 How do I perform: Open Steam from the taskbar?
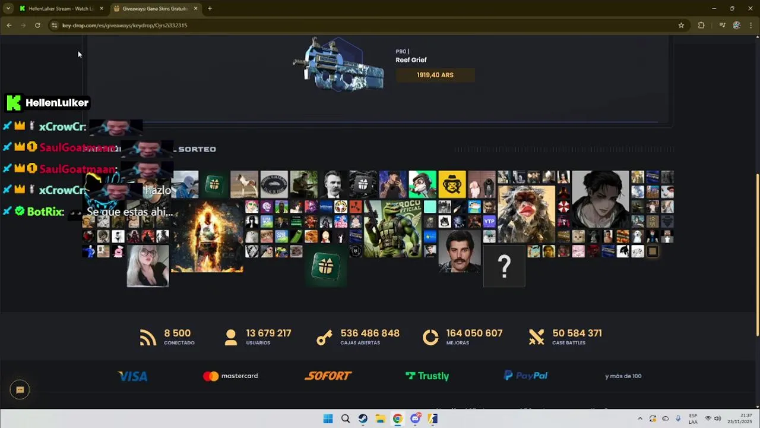click(363, 418)
